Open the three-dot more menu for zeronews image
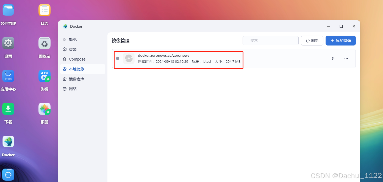Image resolution: width=383 pixels, height=182 pixels. pos(346,58)
